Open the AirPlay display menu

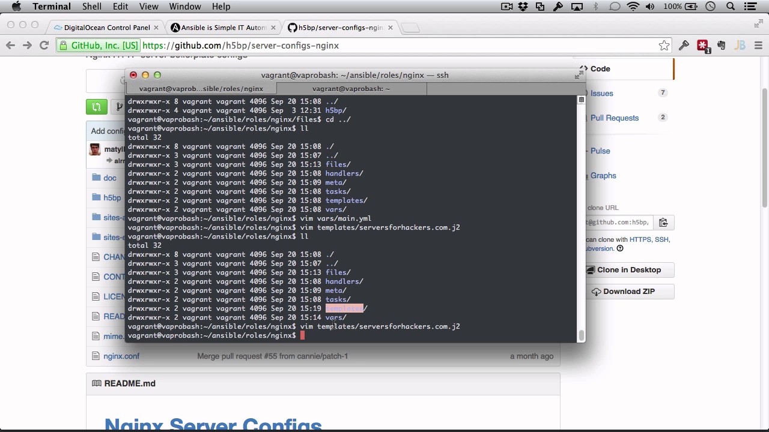(x=577, y=7)
